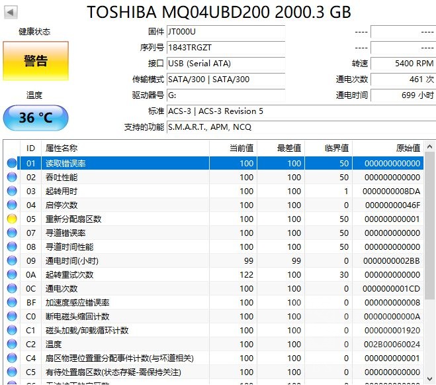Viewport: 436px width, 385px height.
Task: Click the blue status icon for row C5
Action: point(12,372)
